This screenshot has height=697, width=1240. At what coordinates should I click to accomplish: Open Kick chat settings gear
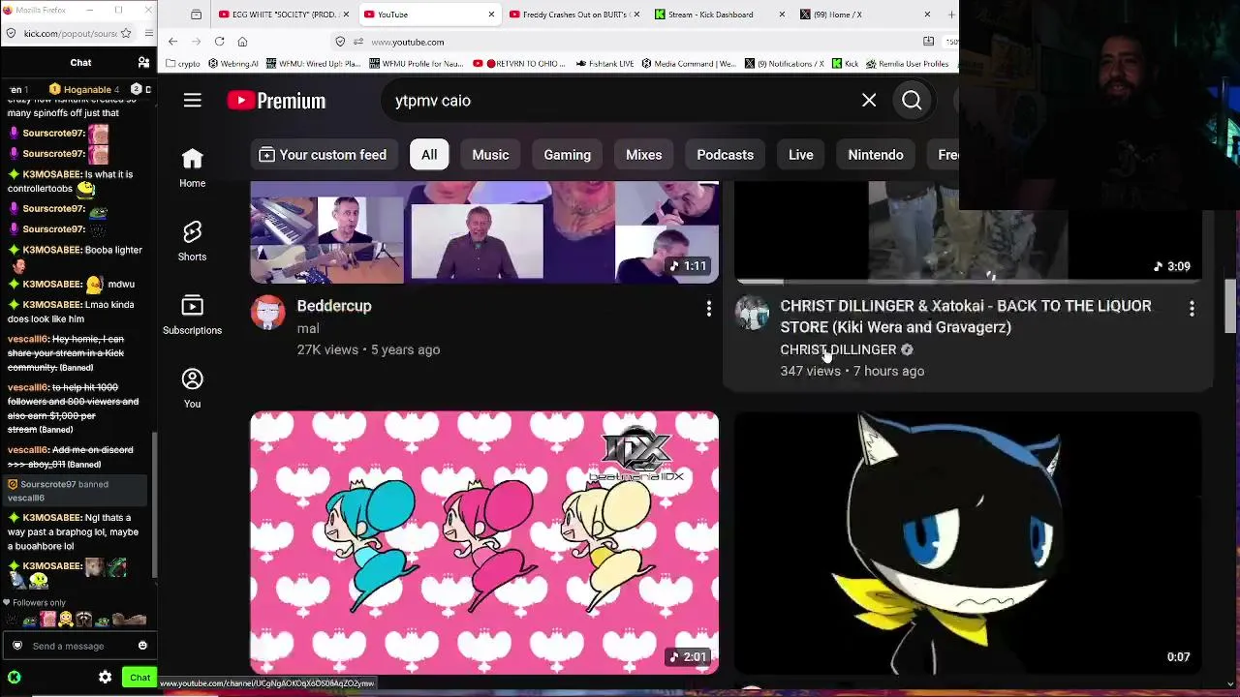(105, 678)
